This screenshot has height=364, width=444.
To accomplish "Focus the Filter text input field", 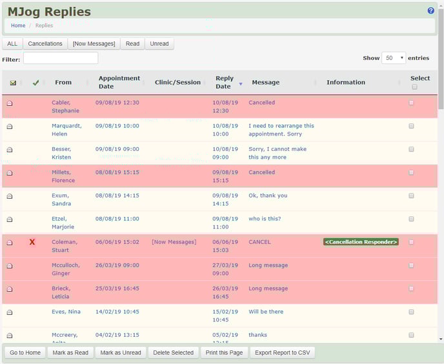I will coord(61,59).
